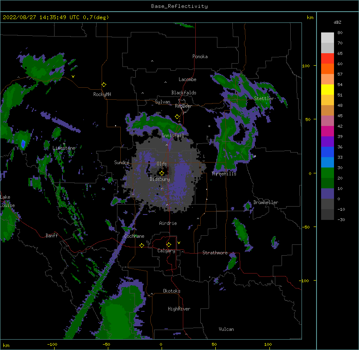Screen dimensions: 359x350
Task: Click the HighRiver city label
Action: tap(179, 309)
